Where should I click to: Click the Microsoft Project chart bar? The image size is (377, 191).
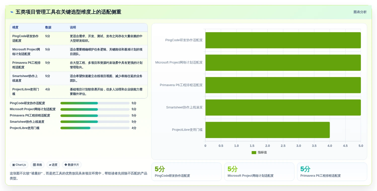coord(283,63)
